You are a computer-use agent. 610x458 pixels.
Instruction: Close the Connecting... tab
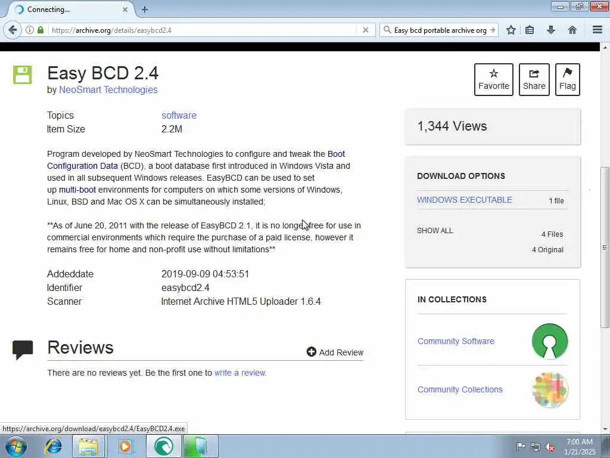coord(125,10)
